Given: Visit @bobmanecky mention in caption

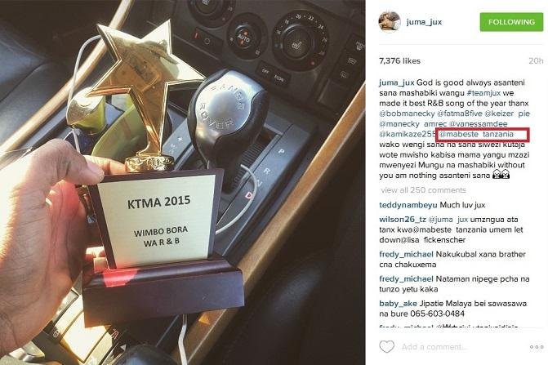Looking at the screenshot, I should pyautogui.click(x=407, y=114).
